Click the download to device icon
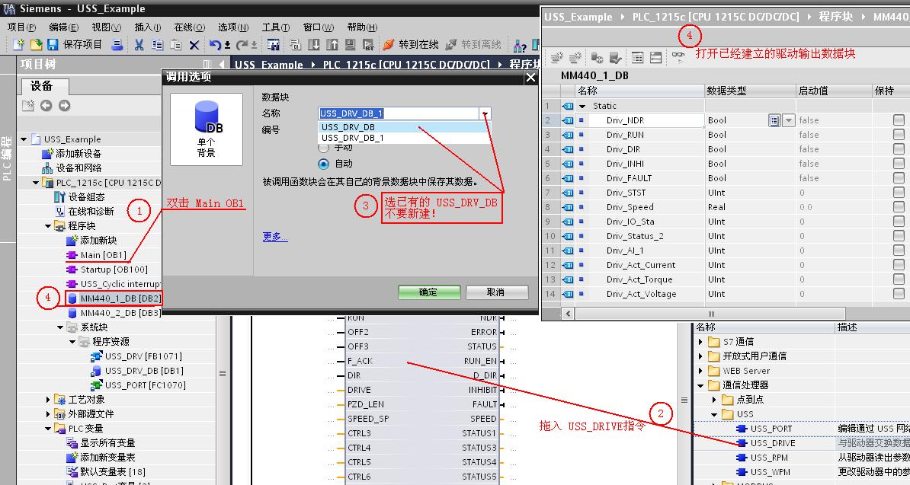The width and height of the screenshot is (910, 485). [x=314, y=45]
